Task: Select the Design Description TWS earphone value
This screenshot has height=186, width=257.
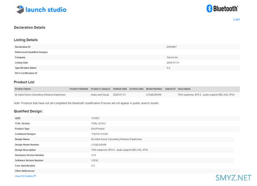Action: coord(120,150)
